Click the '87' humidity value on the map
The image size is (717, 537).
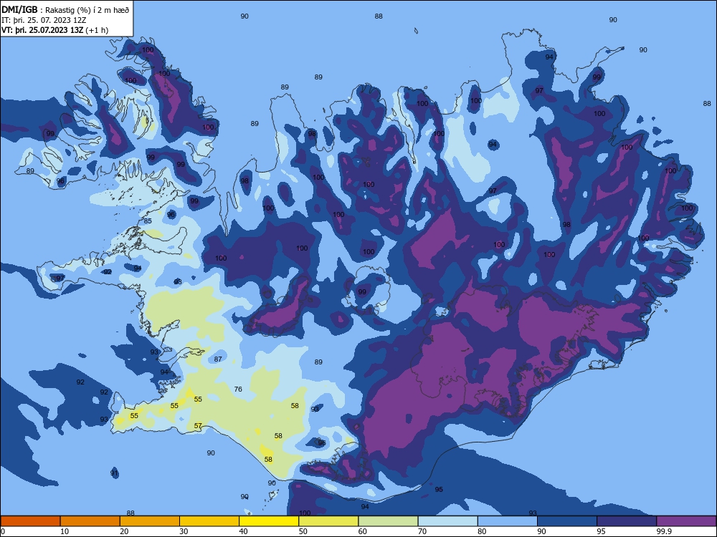[218, 359]
